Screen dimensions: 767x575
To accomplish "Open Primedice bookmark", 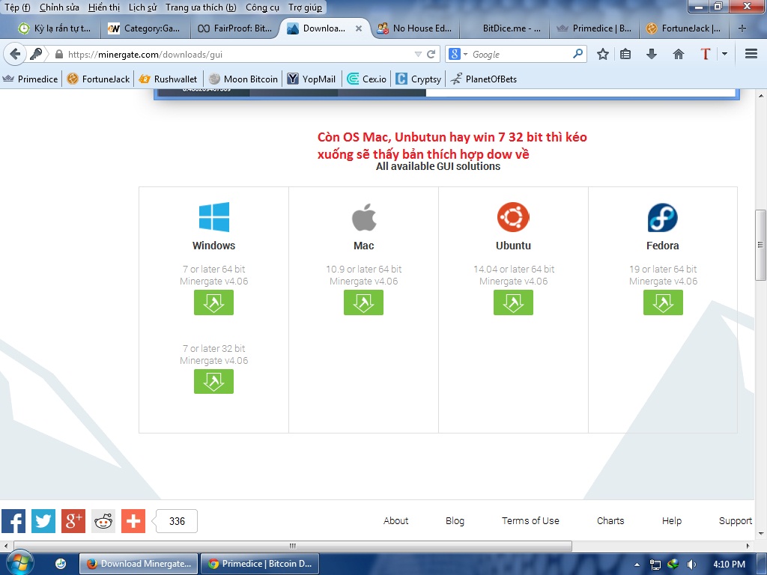I will [x=31, y=79].
